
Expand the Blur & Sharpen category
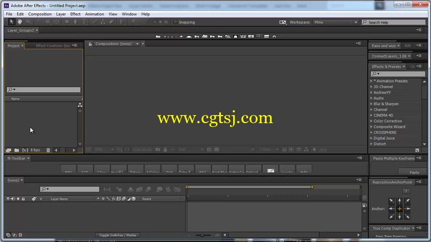pyautogui.click(x=371, y=104)
